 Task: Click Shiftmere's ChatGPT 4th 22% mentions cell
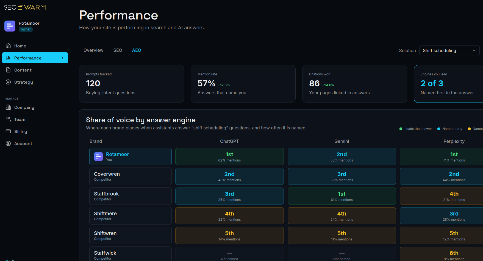229,216
